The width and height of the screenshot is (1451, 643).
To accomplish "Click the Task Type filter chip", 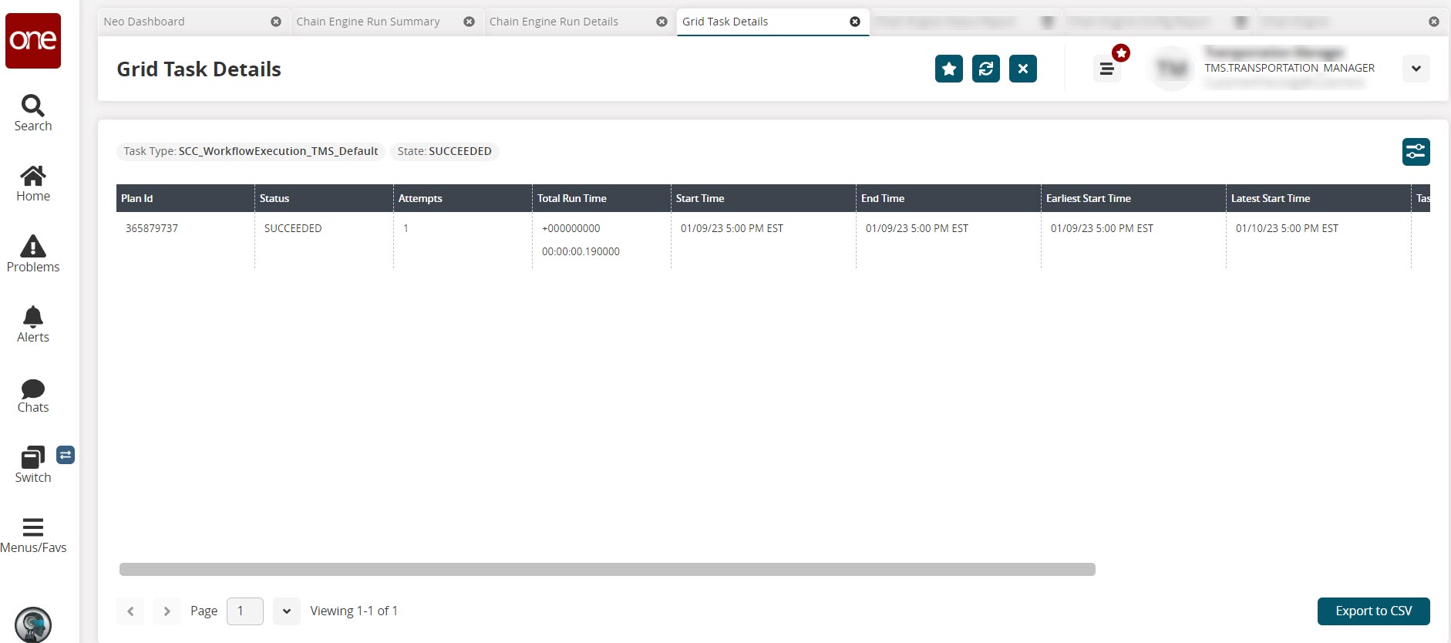I will click(x=251, y=151).
